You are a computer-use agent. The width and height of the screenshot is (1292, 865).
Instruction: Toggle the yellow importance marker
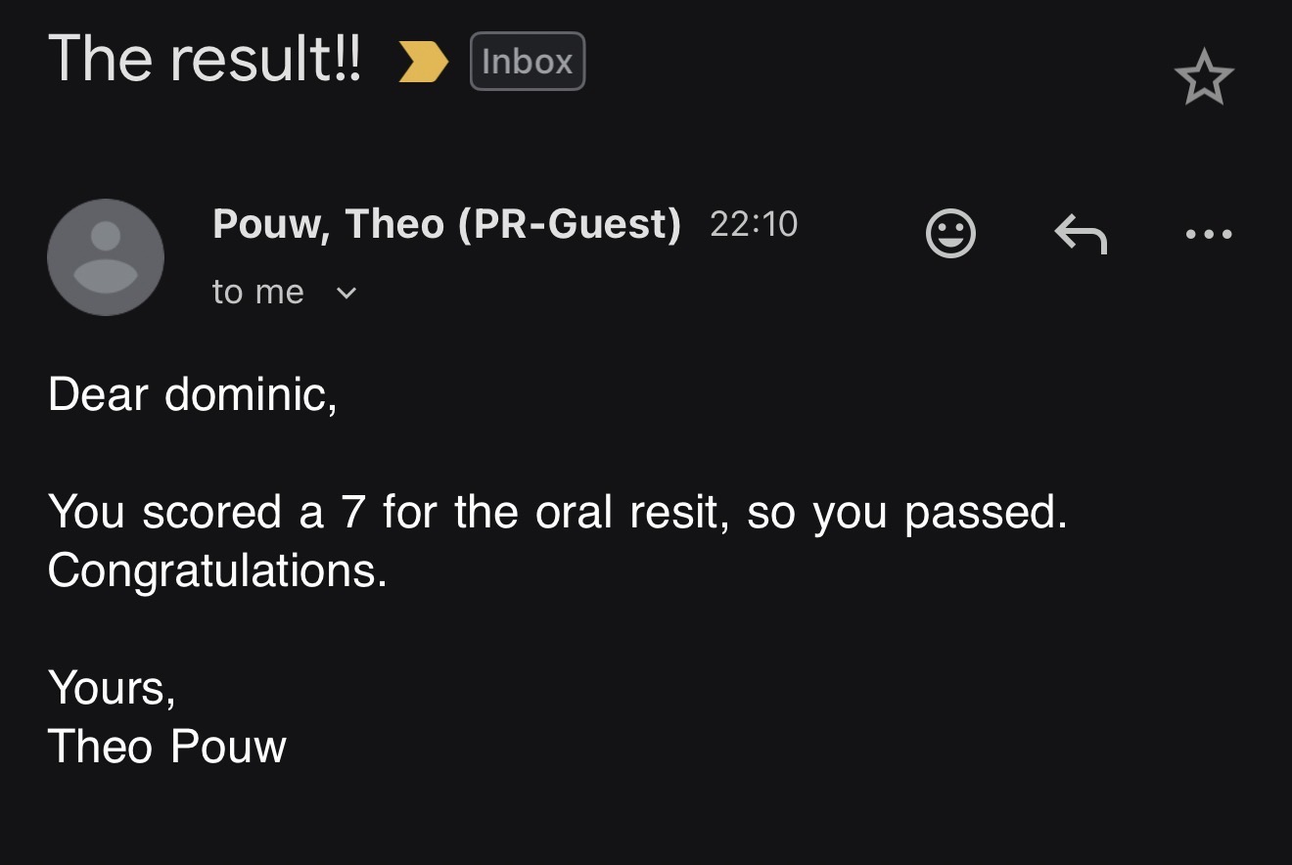(423, 63)
